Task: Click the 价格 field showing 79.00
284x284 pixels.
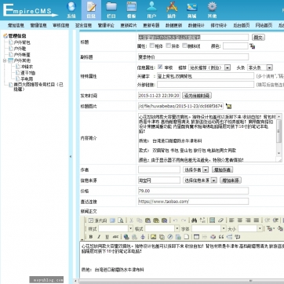Action: pos(193,191)
